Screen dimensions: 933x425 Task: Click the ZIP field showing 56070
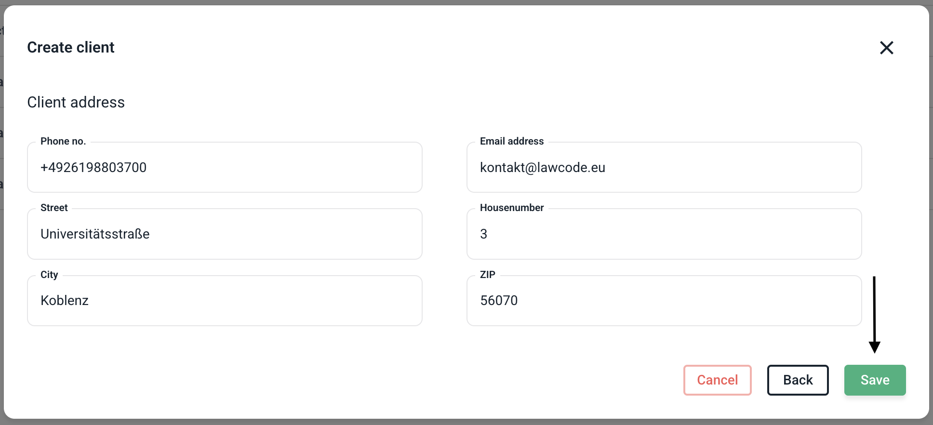point(664,301)
